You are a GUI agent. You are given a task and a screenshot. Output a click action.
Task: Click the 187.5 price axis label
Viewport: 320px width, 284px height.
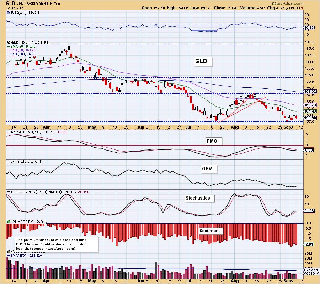[310, 42]
